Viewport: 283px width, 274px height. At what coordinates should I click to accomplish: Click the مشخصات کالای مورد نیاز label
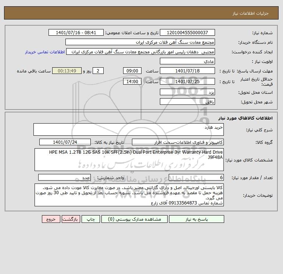[249, 160]
